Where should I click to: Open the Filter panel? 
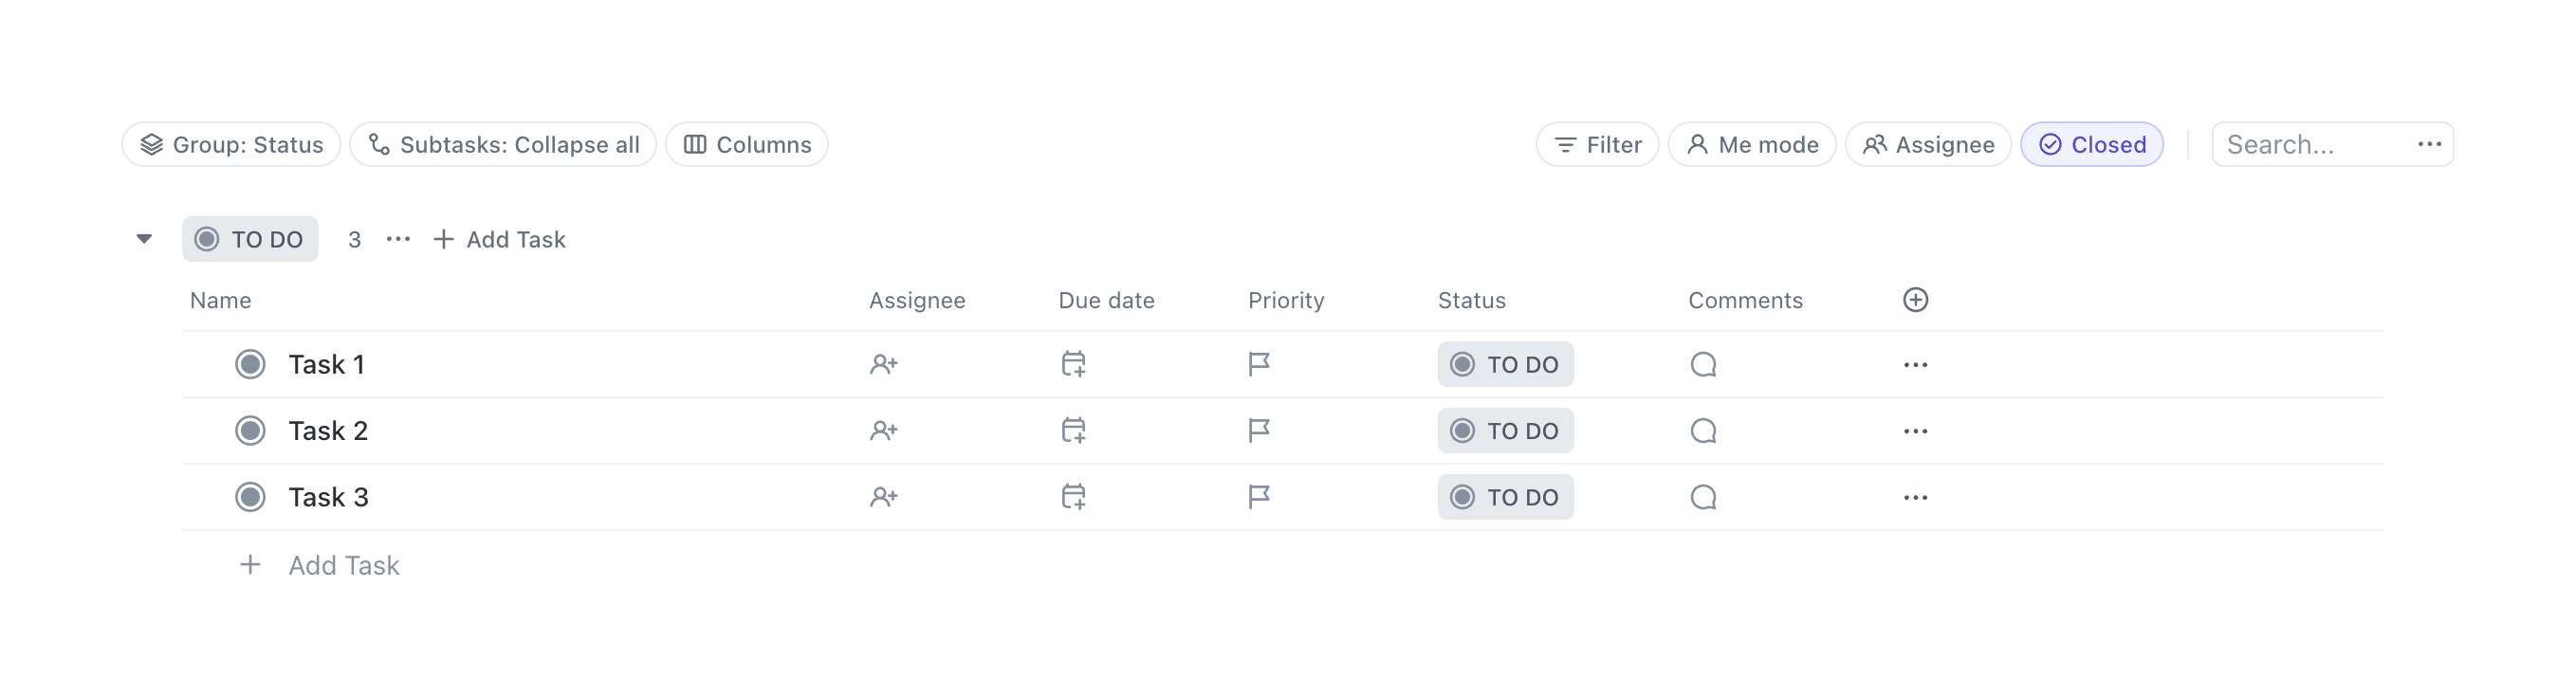(x=1597, y=144)
